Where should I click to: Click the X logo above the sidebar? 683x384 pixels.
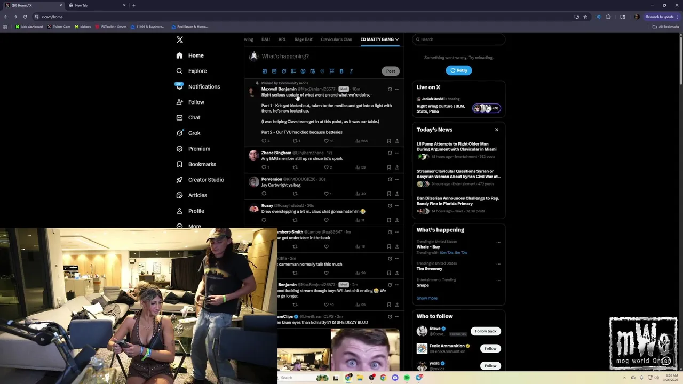(180, 39)
